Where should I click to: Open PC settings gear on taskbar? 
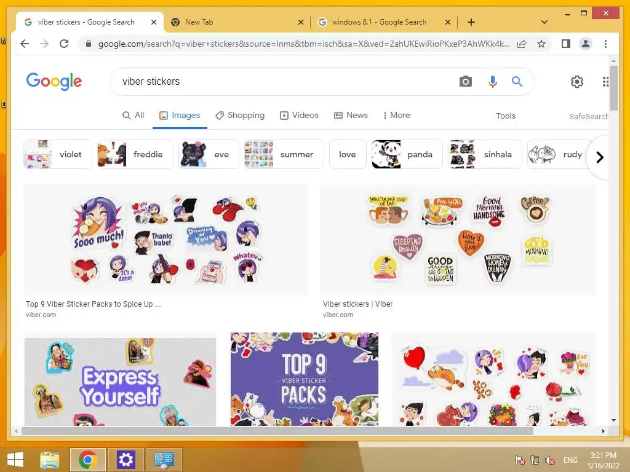coord(126,460)
